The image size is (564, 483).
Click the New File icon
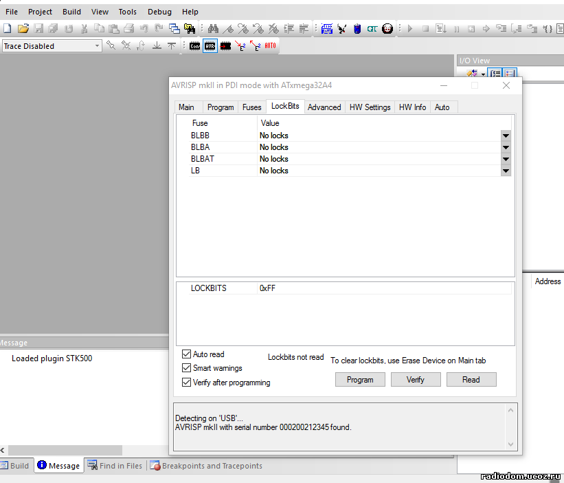click(x=7, y=28)
